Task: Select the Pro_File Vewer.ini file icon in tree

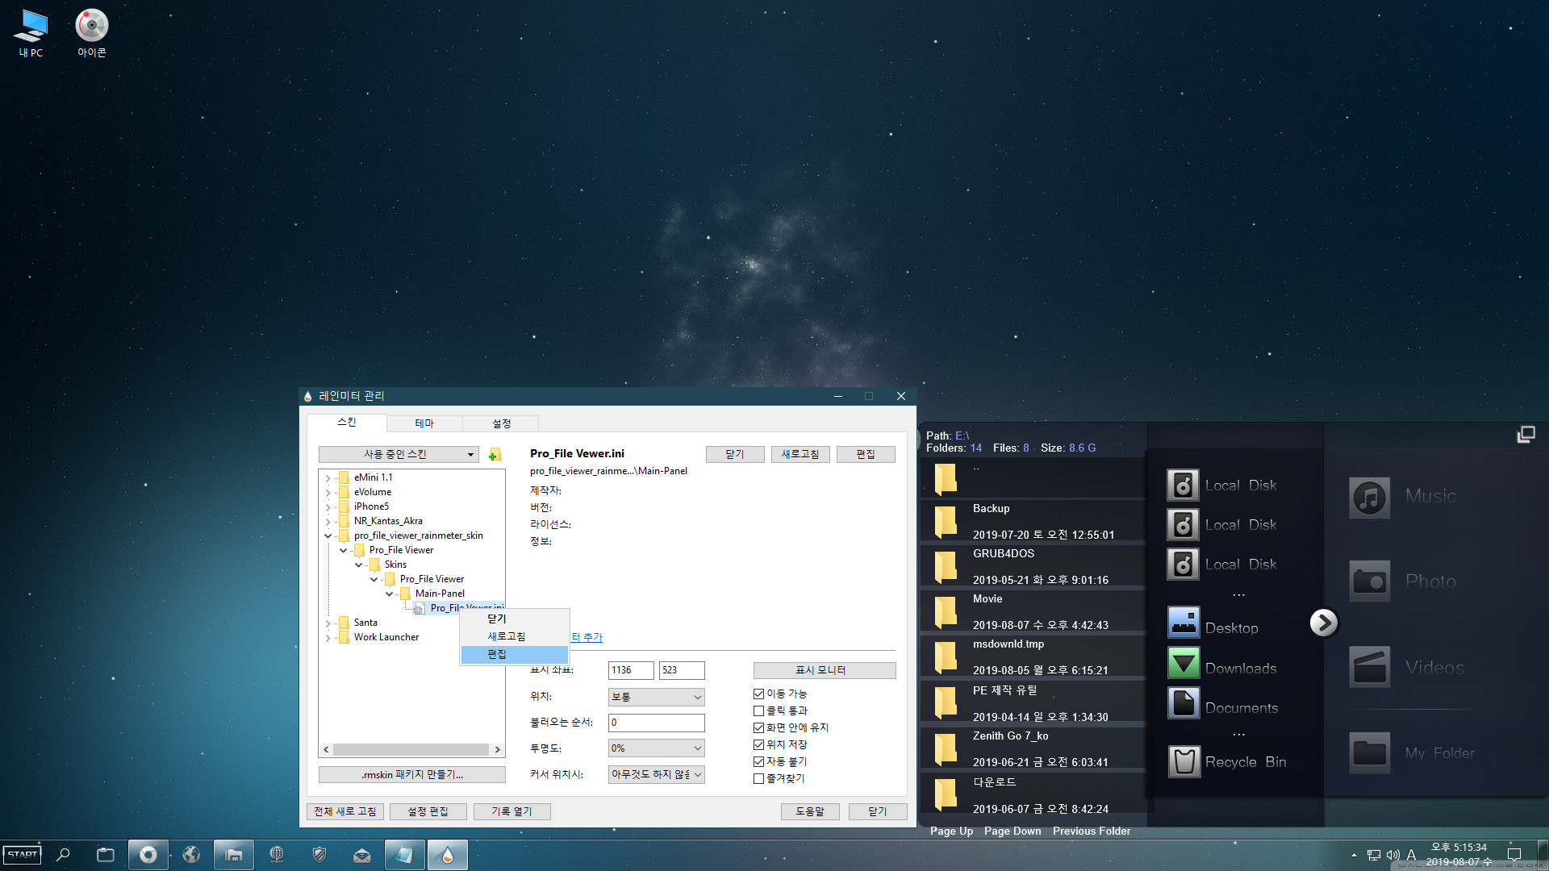Action: coord(420,608)
